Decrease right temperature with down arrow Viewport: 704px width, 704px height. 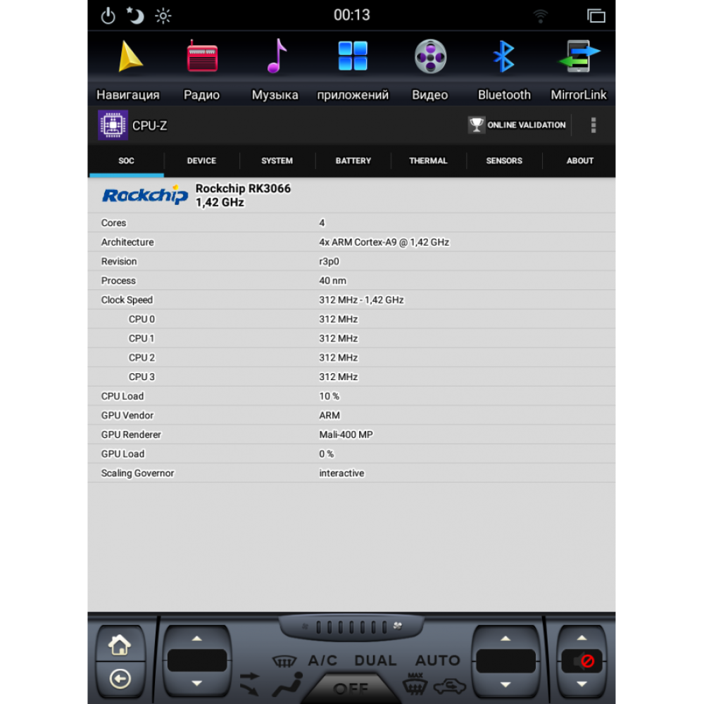[505, 685]
